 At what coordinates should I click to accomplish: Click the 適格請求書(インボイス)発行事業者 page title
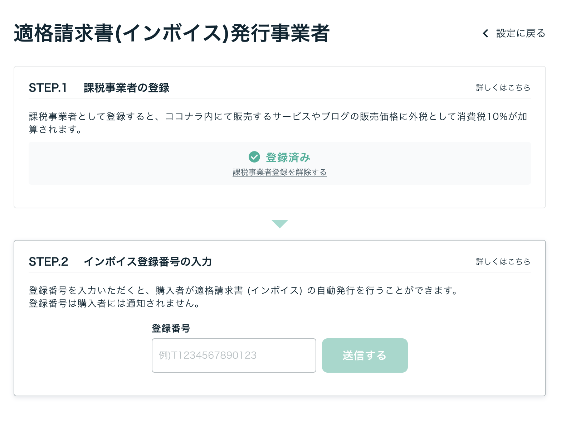[x=171, y=34]
